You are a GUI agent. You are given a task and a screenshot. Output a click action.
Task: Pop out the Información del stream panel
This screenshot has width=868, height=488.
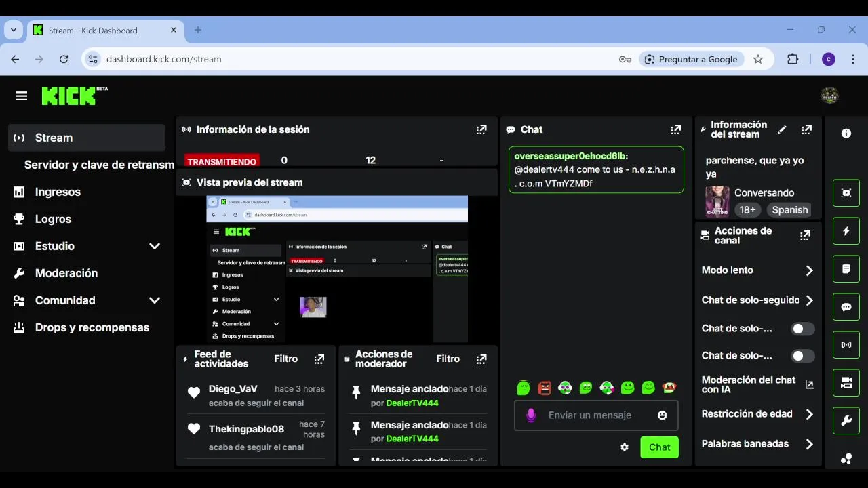[x=806, y=129]
